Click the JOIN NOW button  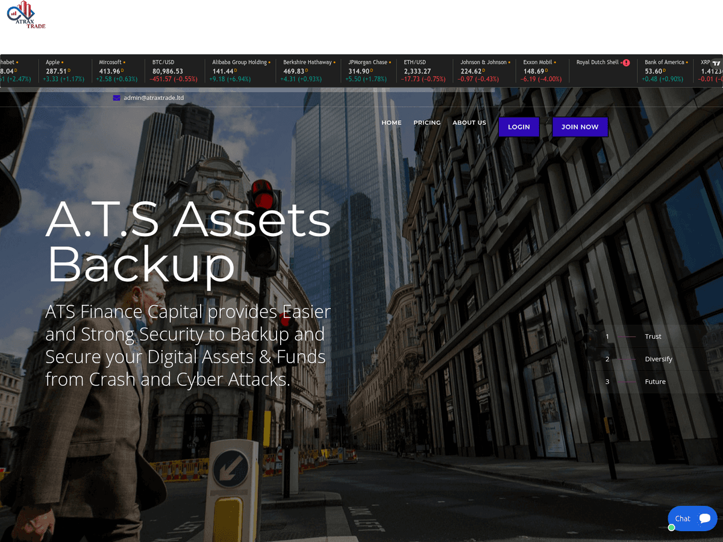coord(580,127)
